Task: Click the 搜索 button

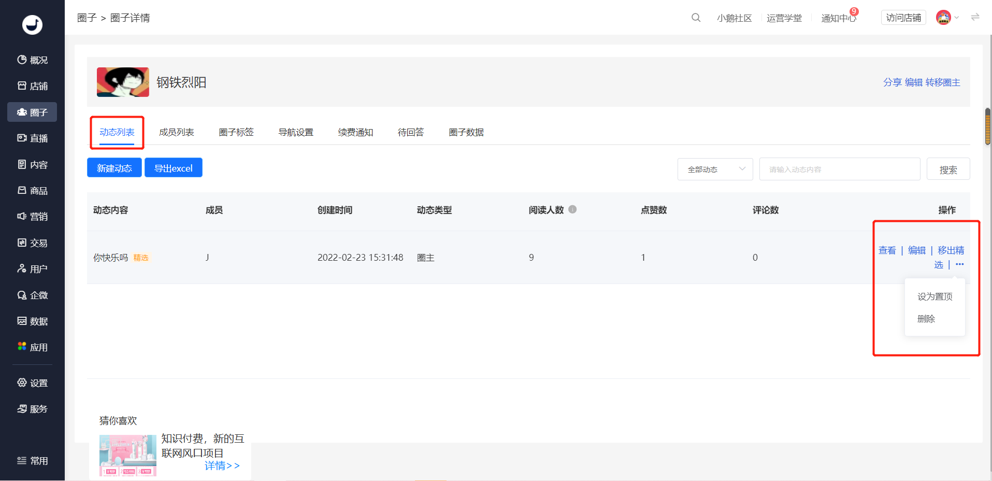Action: pyautogui.click(x=948, y=169)
